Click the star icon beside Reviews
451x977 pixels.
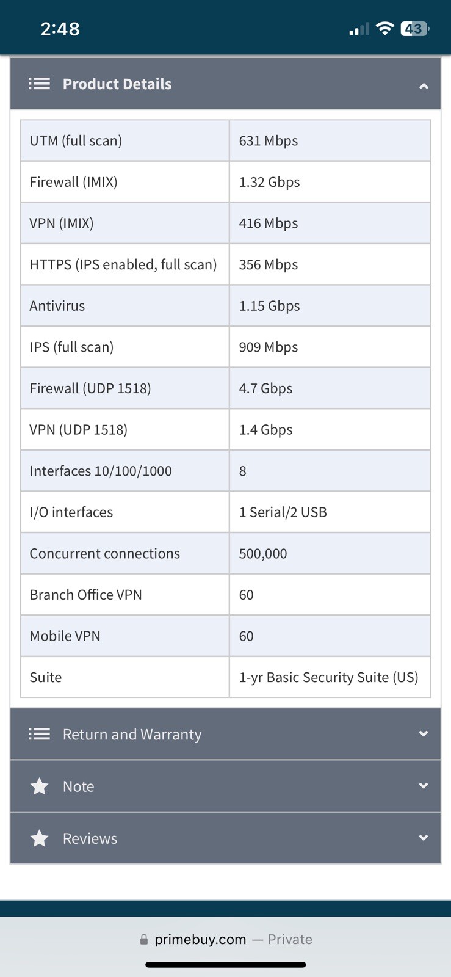[x=40, y=838]
